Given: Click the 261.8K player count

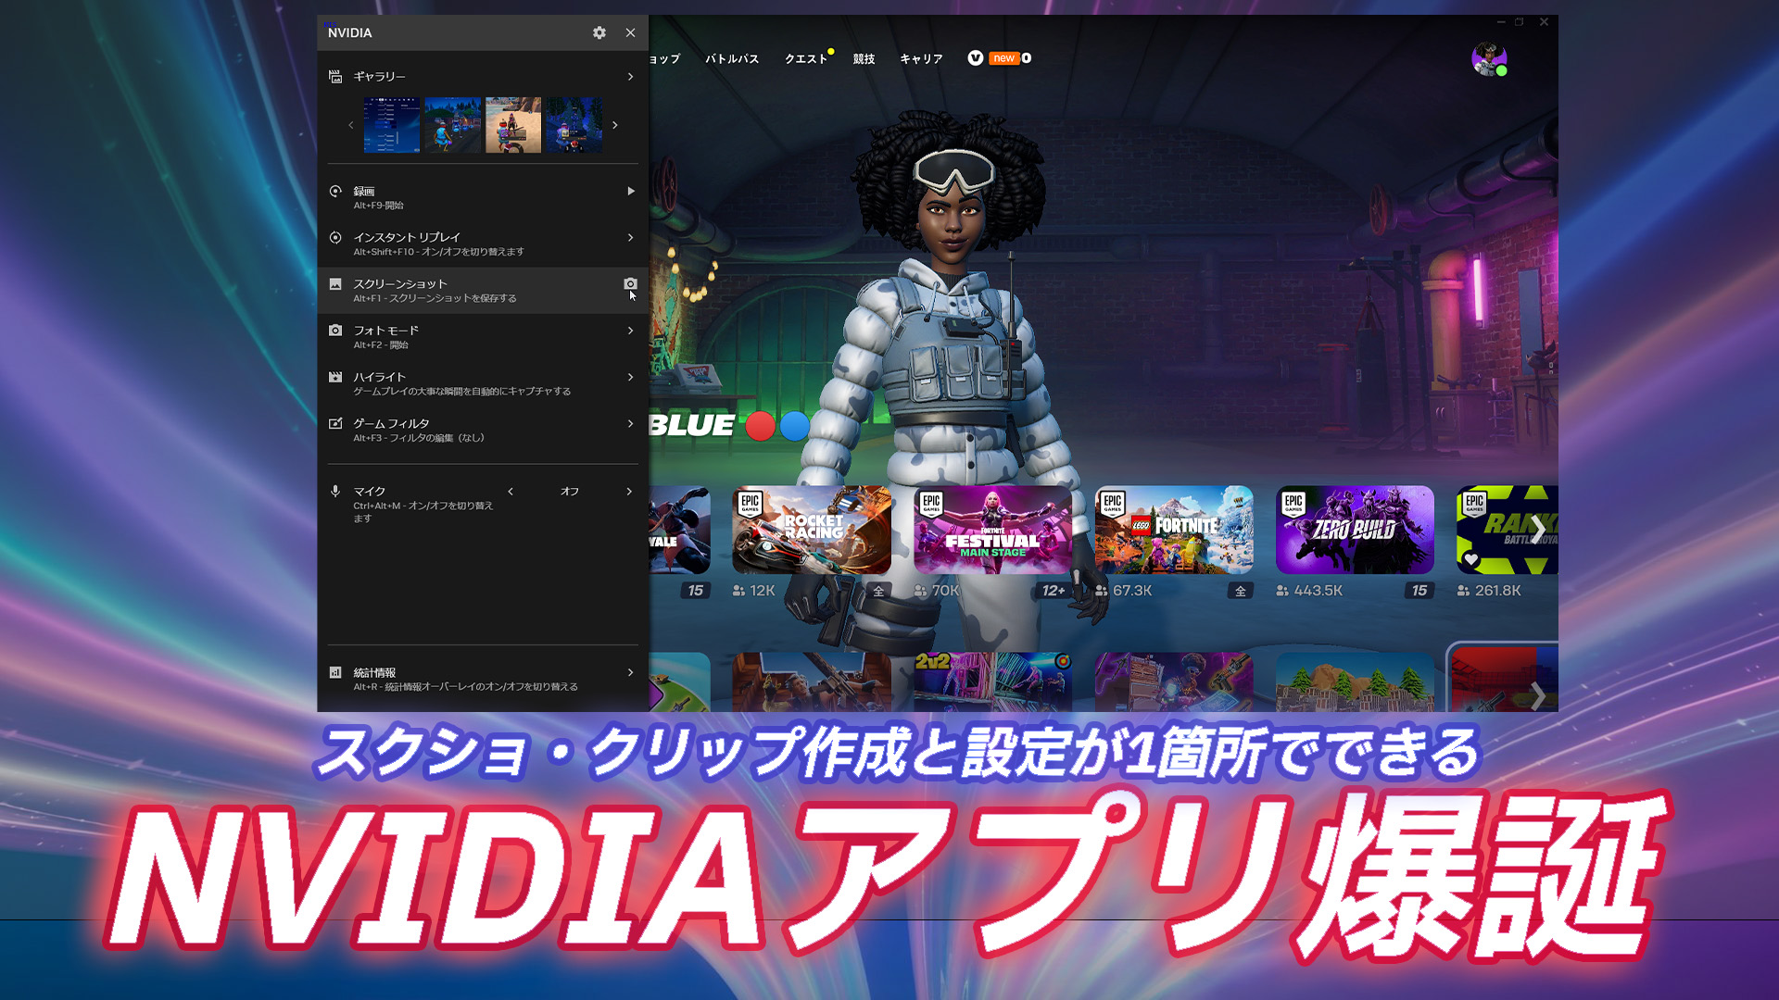Looking at the screenshot, I should pyautogui.click(x=1498, y=591).
